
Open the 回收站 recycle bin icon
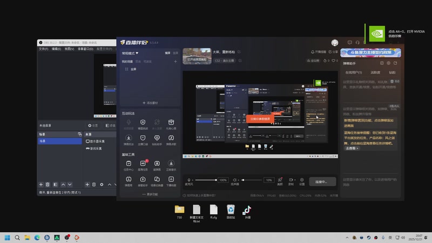click(x=231, y=212)
